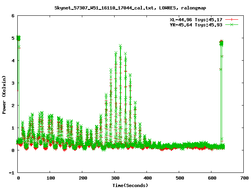252x189 pixels.
Task: Click the Power (Kelvin) y-axis label
Action: point(4,95)
